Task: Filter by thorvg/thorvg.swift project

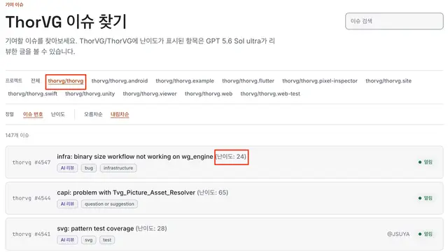Action: coord(33,94)
